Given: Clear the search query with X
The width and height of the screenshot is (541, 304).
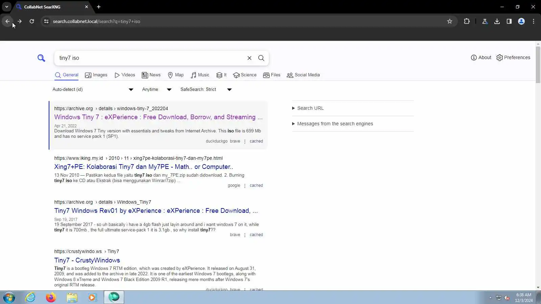Looking at the screenshot, I should point(250,58).
